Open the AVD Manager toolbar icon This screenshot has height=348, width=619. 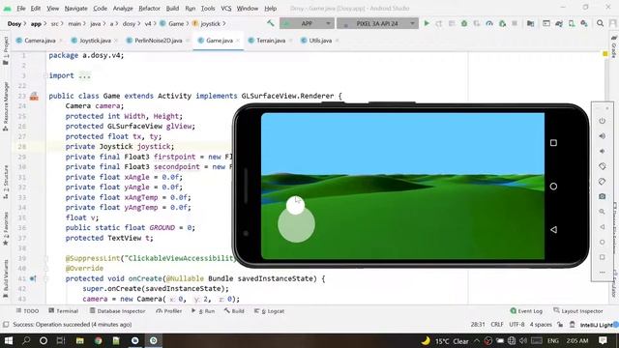click(x=572, y=23)
